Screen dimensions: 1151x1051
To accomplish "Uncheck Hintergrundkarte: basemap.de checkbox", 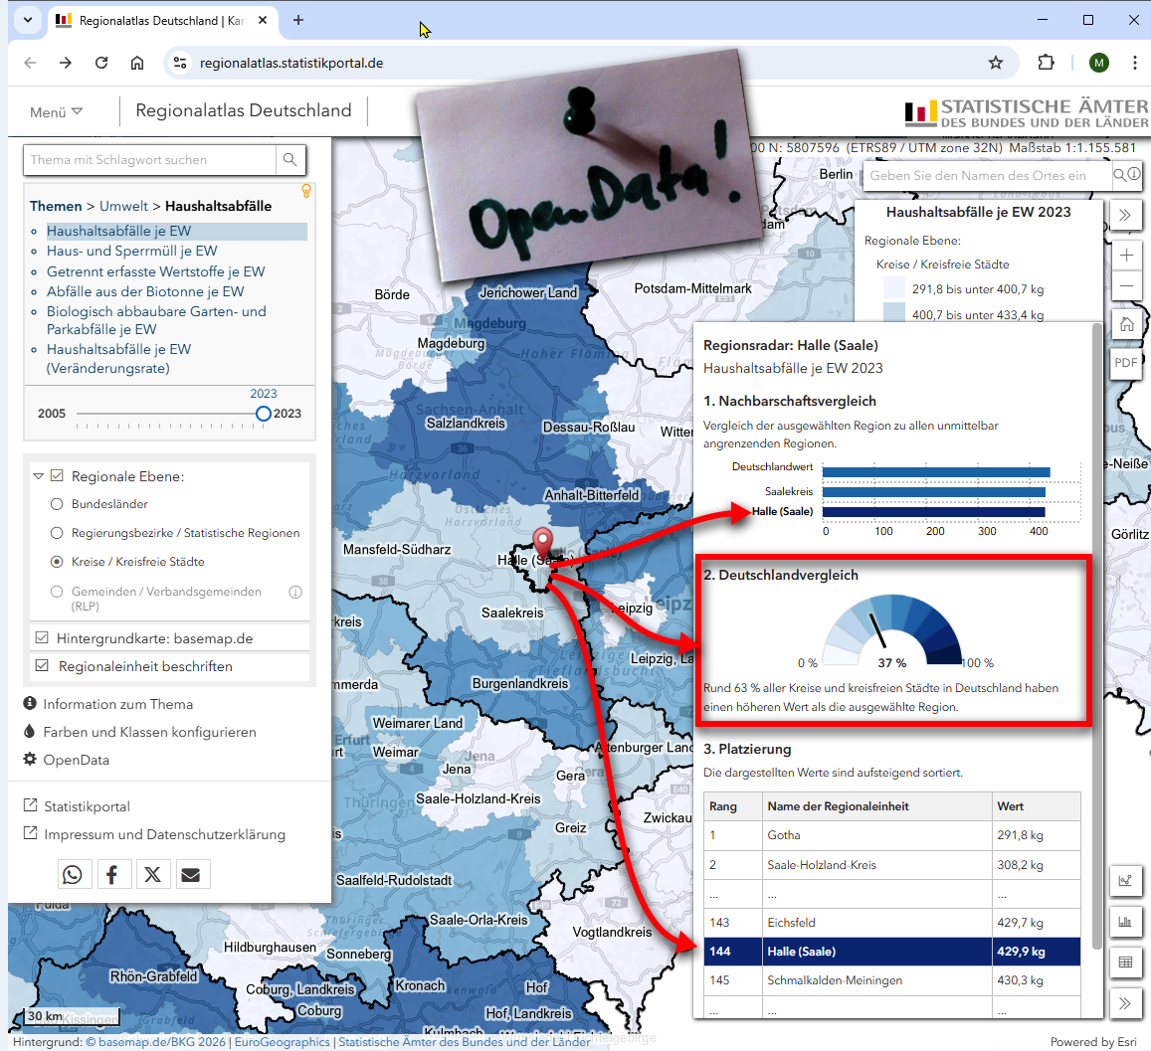I will 42,638.
